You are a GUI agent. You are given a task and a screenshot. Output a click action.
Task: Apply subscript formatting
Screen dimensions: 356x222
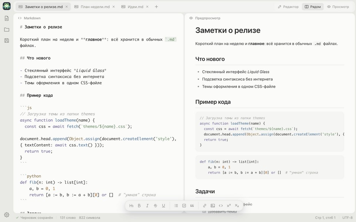pos(237,206)
